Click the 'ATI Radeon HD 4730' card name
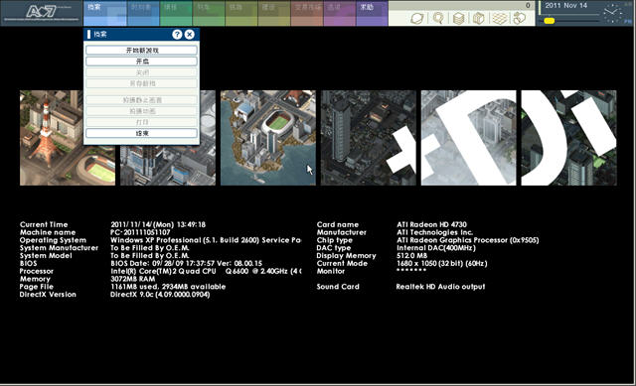Image resolution: width=636 pixels, height=386 pixels. [x=431, y=225]
